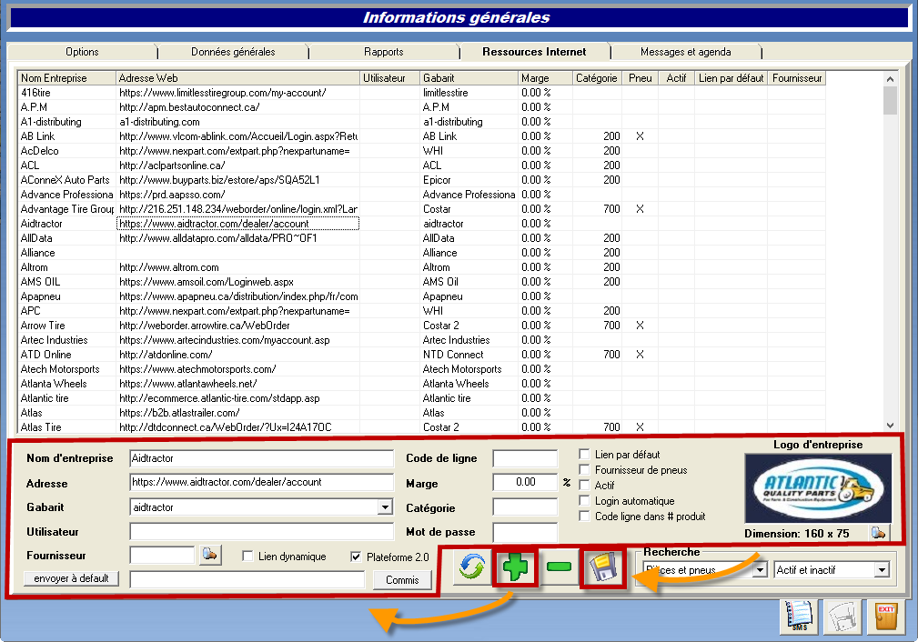This screenshot has width=918, height=642.
Task: Open the Messages et agenda tab
Action: 686,52
